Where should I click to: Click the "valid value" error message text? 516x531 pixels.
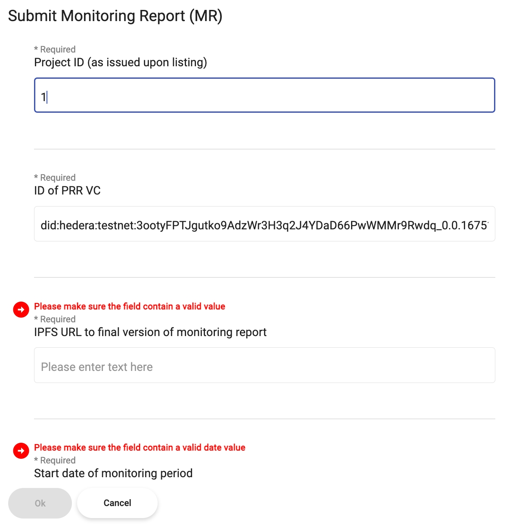(130, 306)
